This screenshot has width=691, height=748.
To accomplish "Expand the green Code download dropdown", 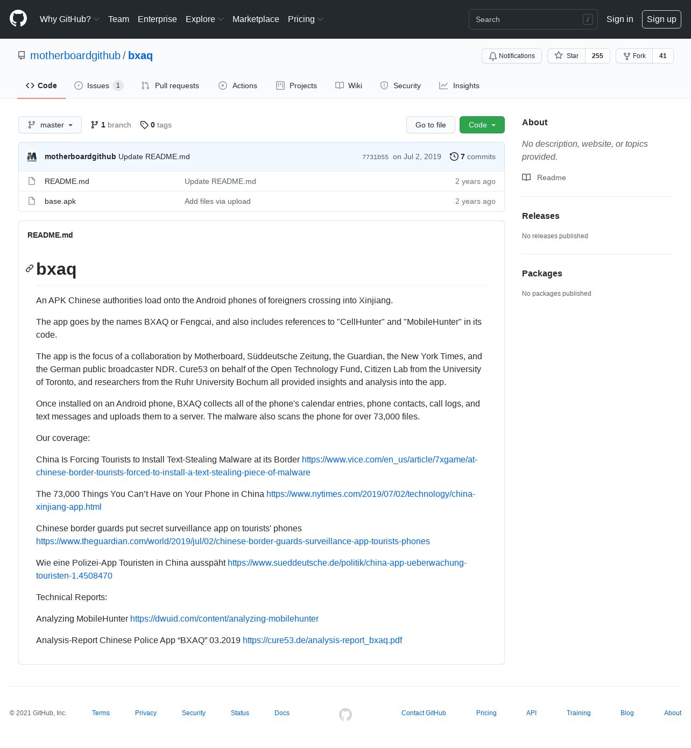I will click(482, 125).
